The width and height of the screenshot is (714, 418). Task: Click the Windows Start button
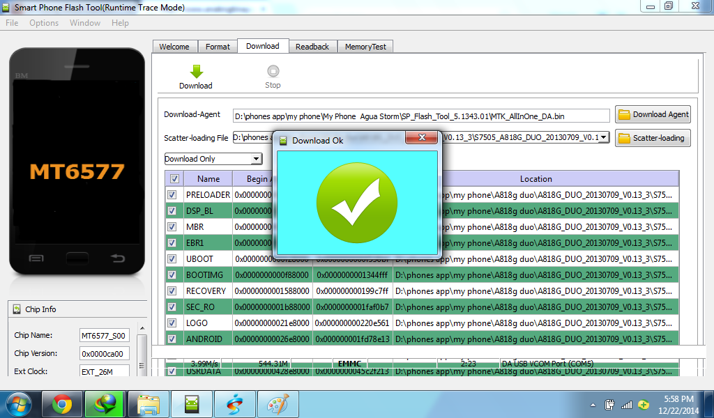tap(19, 404)
